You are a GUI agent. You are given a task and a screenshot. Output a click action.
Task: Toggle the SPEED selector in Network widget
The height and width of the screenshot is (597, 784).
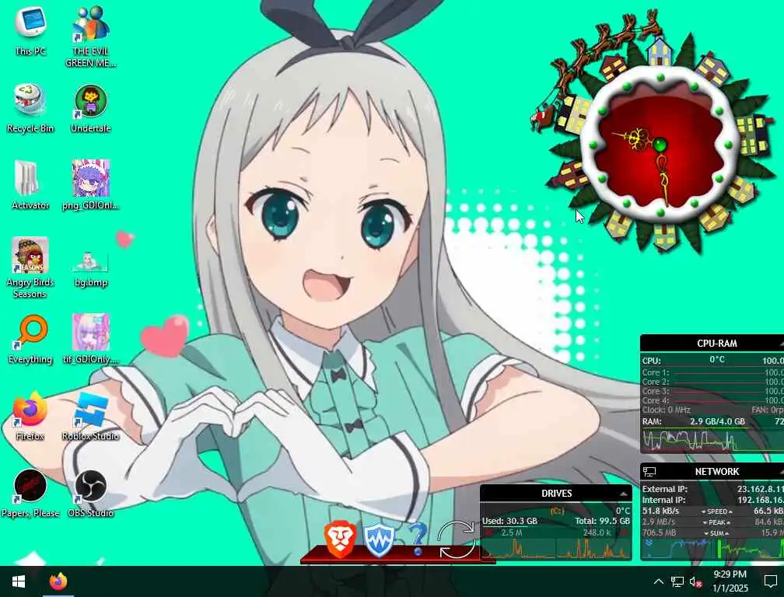point(717,511)
